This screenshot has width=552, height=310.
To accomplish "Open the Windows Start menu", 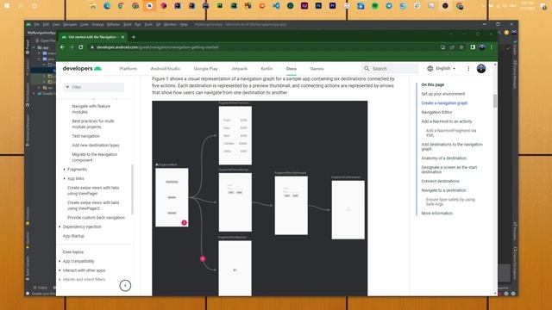I will (x=7, y=6).
